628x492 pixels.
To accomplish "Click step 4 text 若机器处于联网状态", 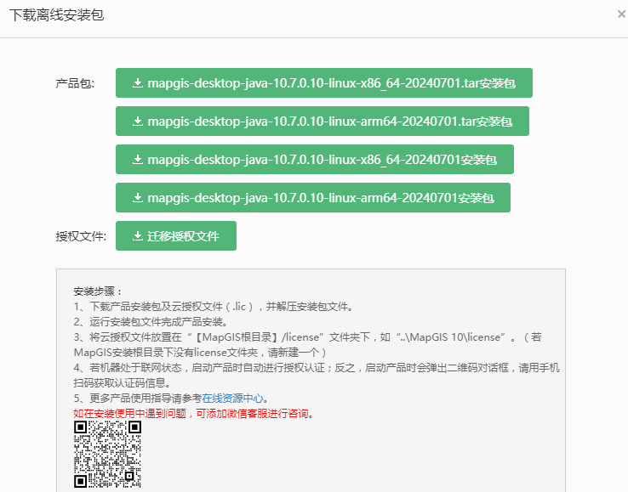I will (x=317, y=375).
